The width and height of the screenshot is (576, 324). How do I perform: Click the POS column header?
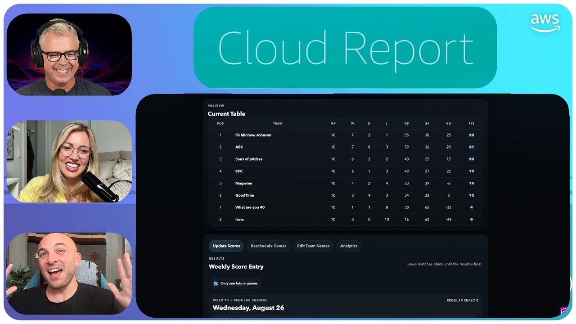[x=220, y=123]
